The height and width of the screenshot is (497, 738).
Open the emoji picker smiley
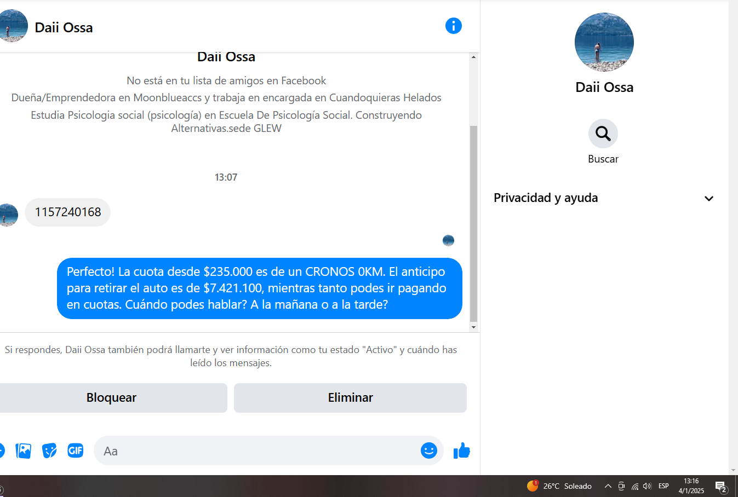point(428,450)
